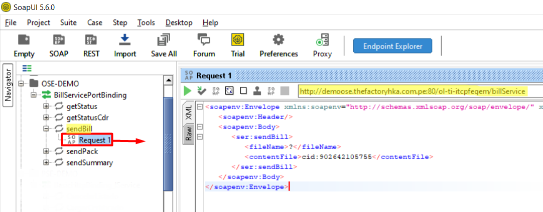
Task: Fold the ser:sendBill XML element
Action: tap(199, 137)
